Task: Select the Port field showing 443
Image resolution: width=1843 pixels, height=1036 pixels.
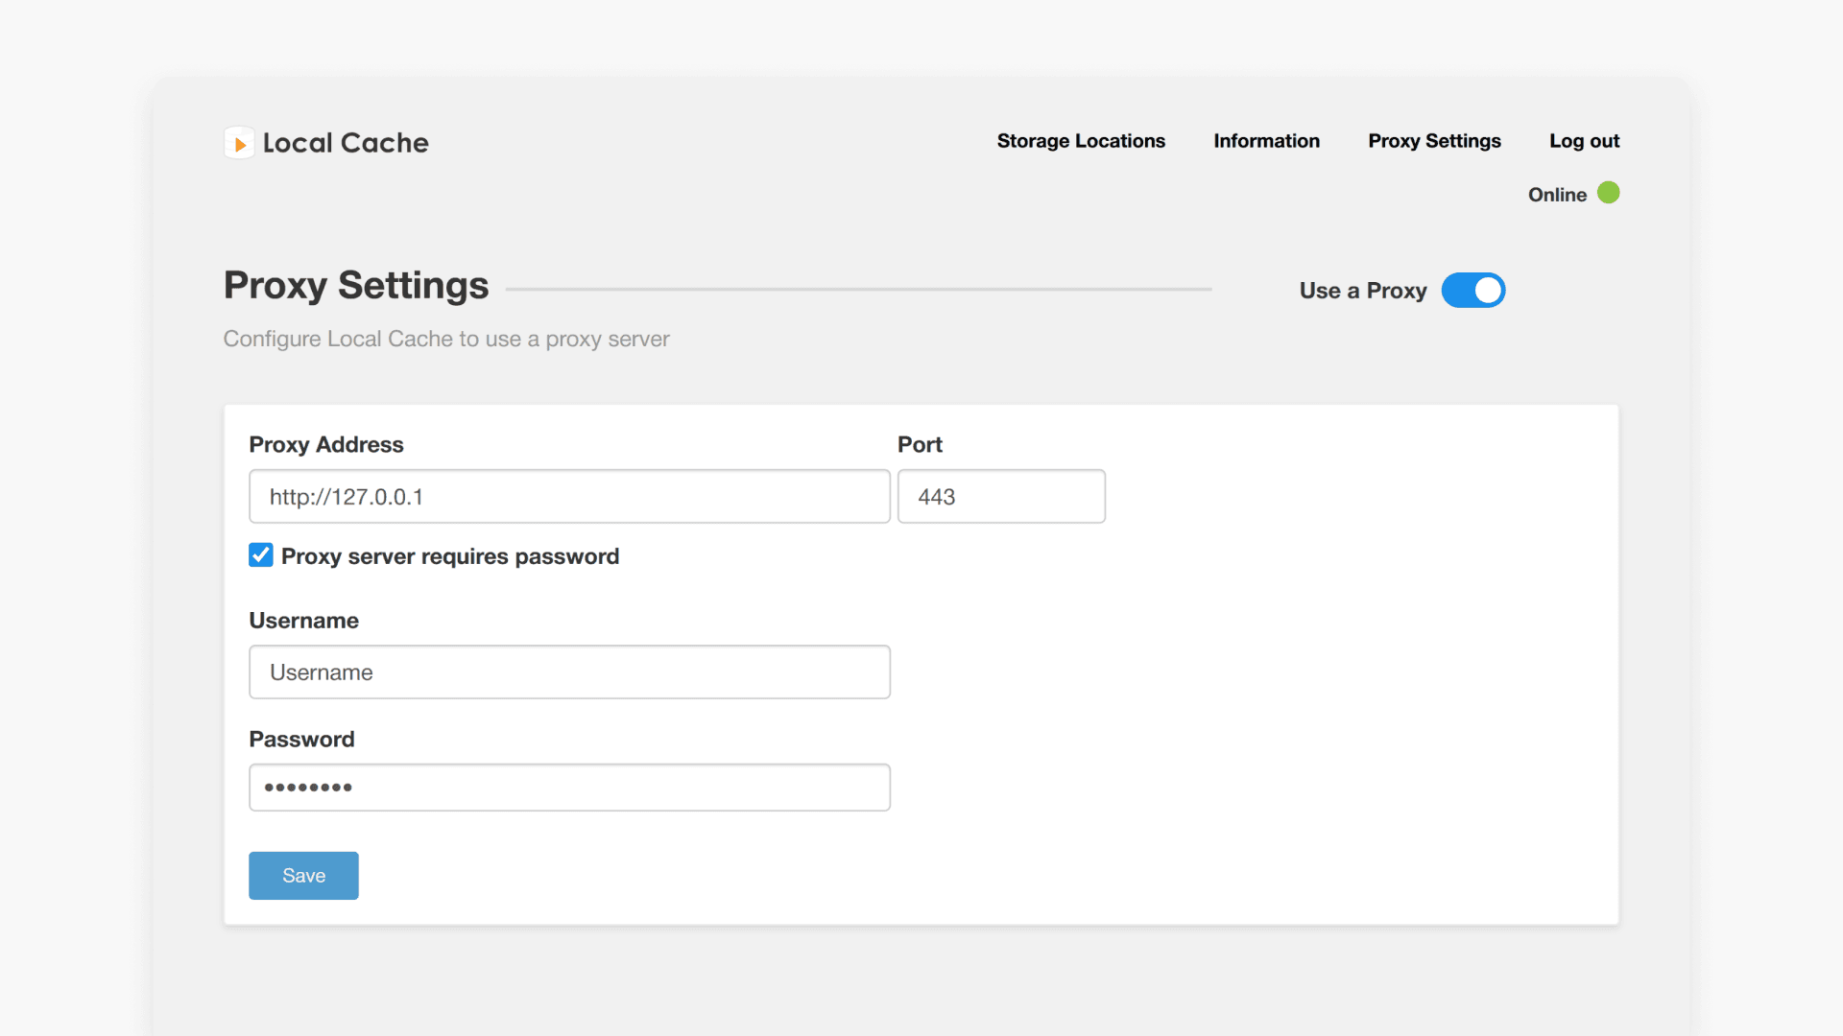Action: click(1001, 496)
